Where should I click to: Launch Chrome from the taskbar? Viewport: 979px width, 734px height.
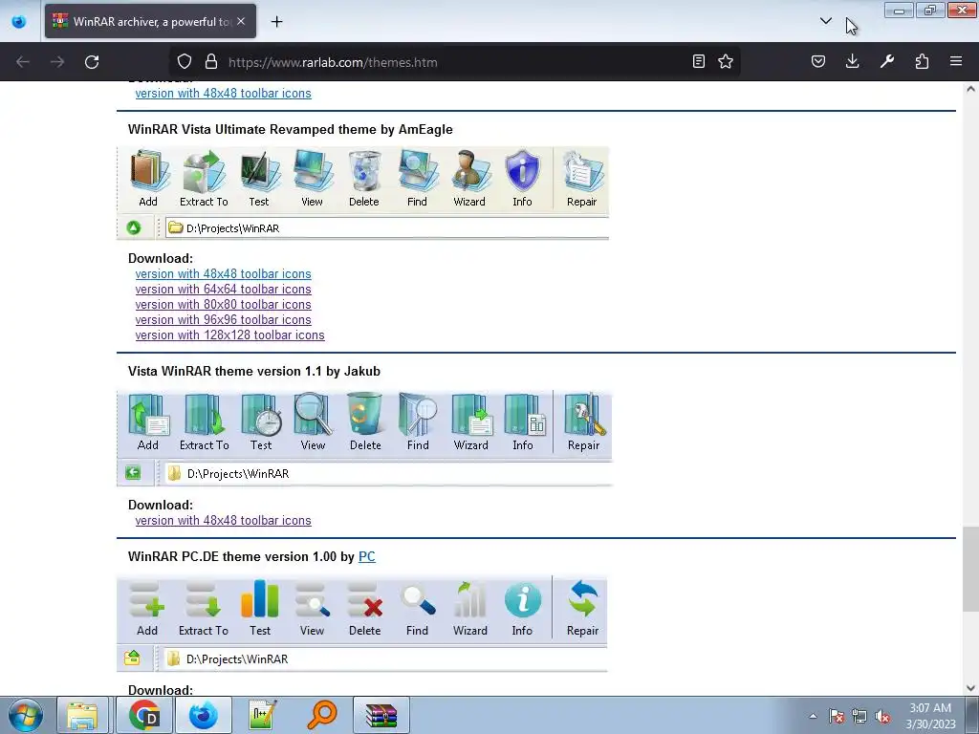point(144,715)
